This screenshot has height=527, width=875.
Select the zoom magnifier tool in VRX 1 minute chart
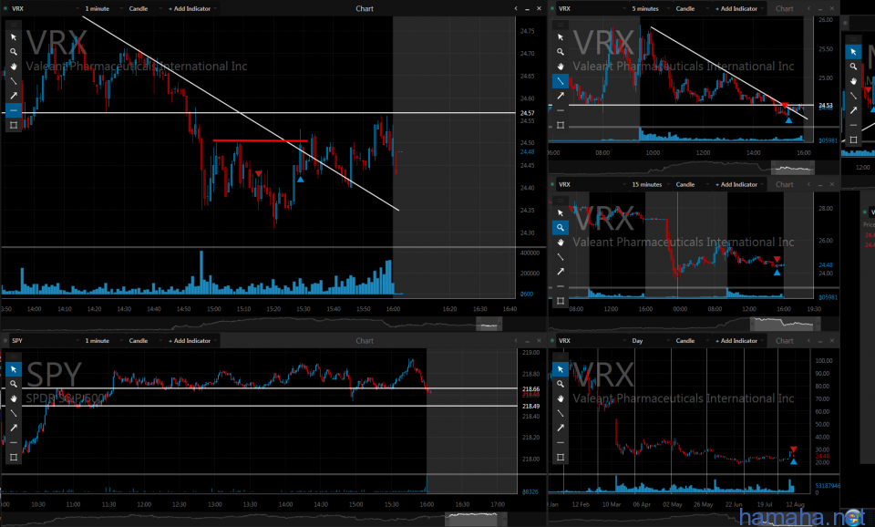14,51
